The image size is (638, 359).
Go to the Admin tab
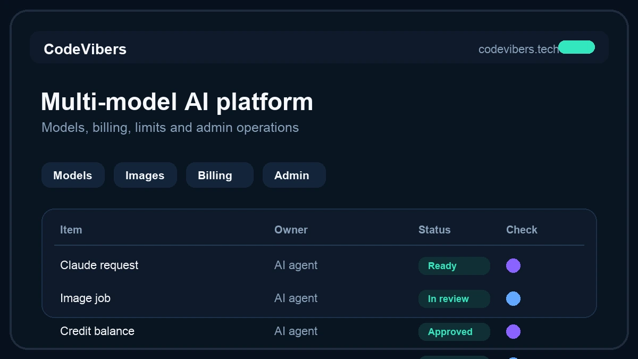(294, 175)
